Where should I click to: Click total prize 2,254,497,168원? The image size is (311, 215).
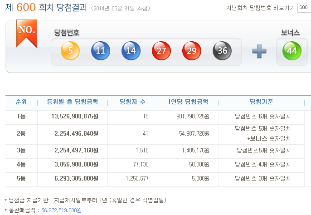click(x=76, y=150)
